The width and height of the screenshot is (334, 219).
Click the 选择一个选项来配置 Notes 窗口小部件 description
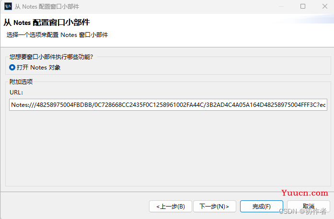tap(58, 35)
